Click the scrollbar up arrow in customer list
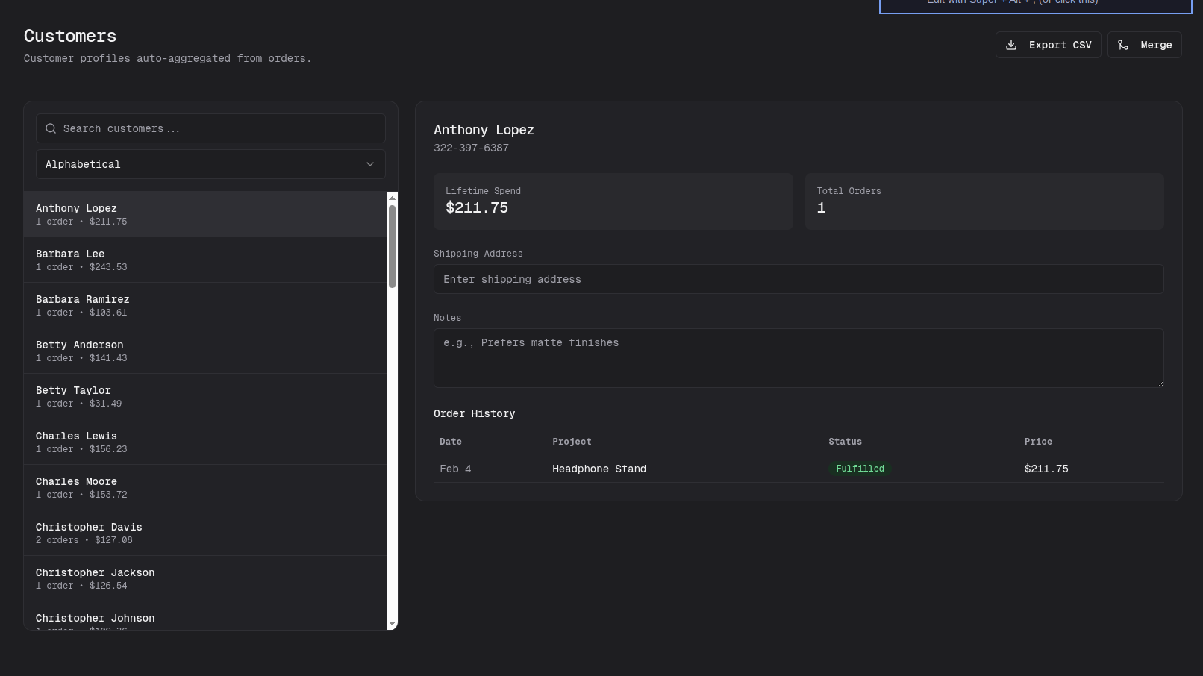The width and height of the screenshot is (1203, 676). (x=392, y=199)
